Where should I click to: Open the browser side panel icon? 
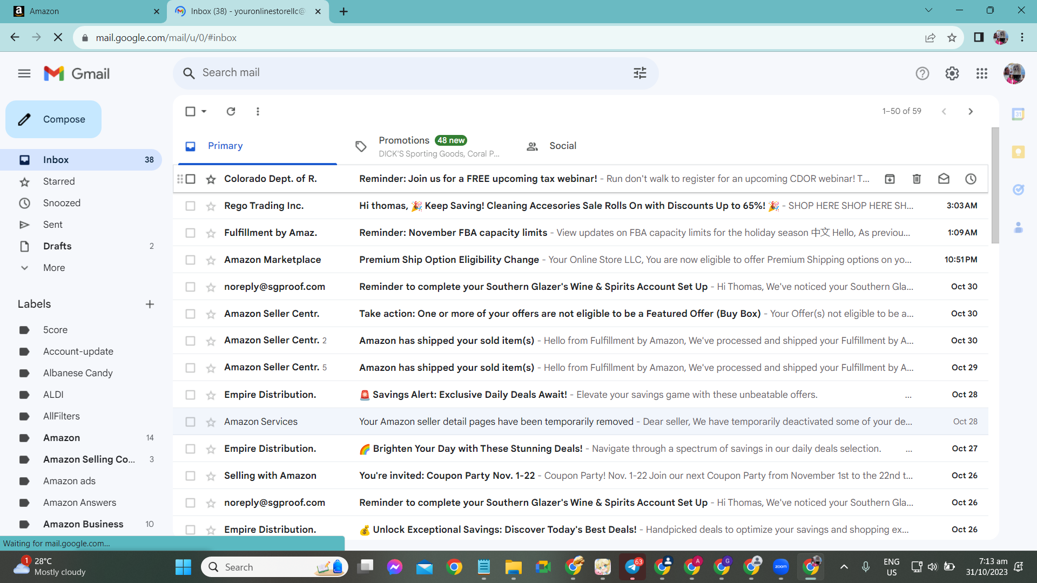tap(979, 37)
